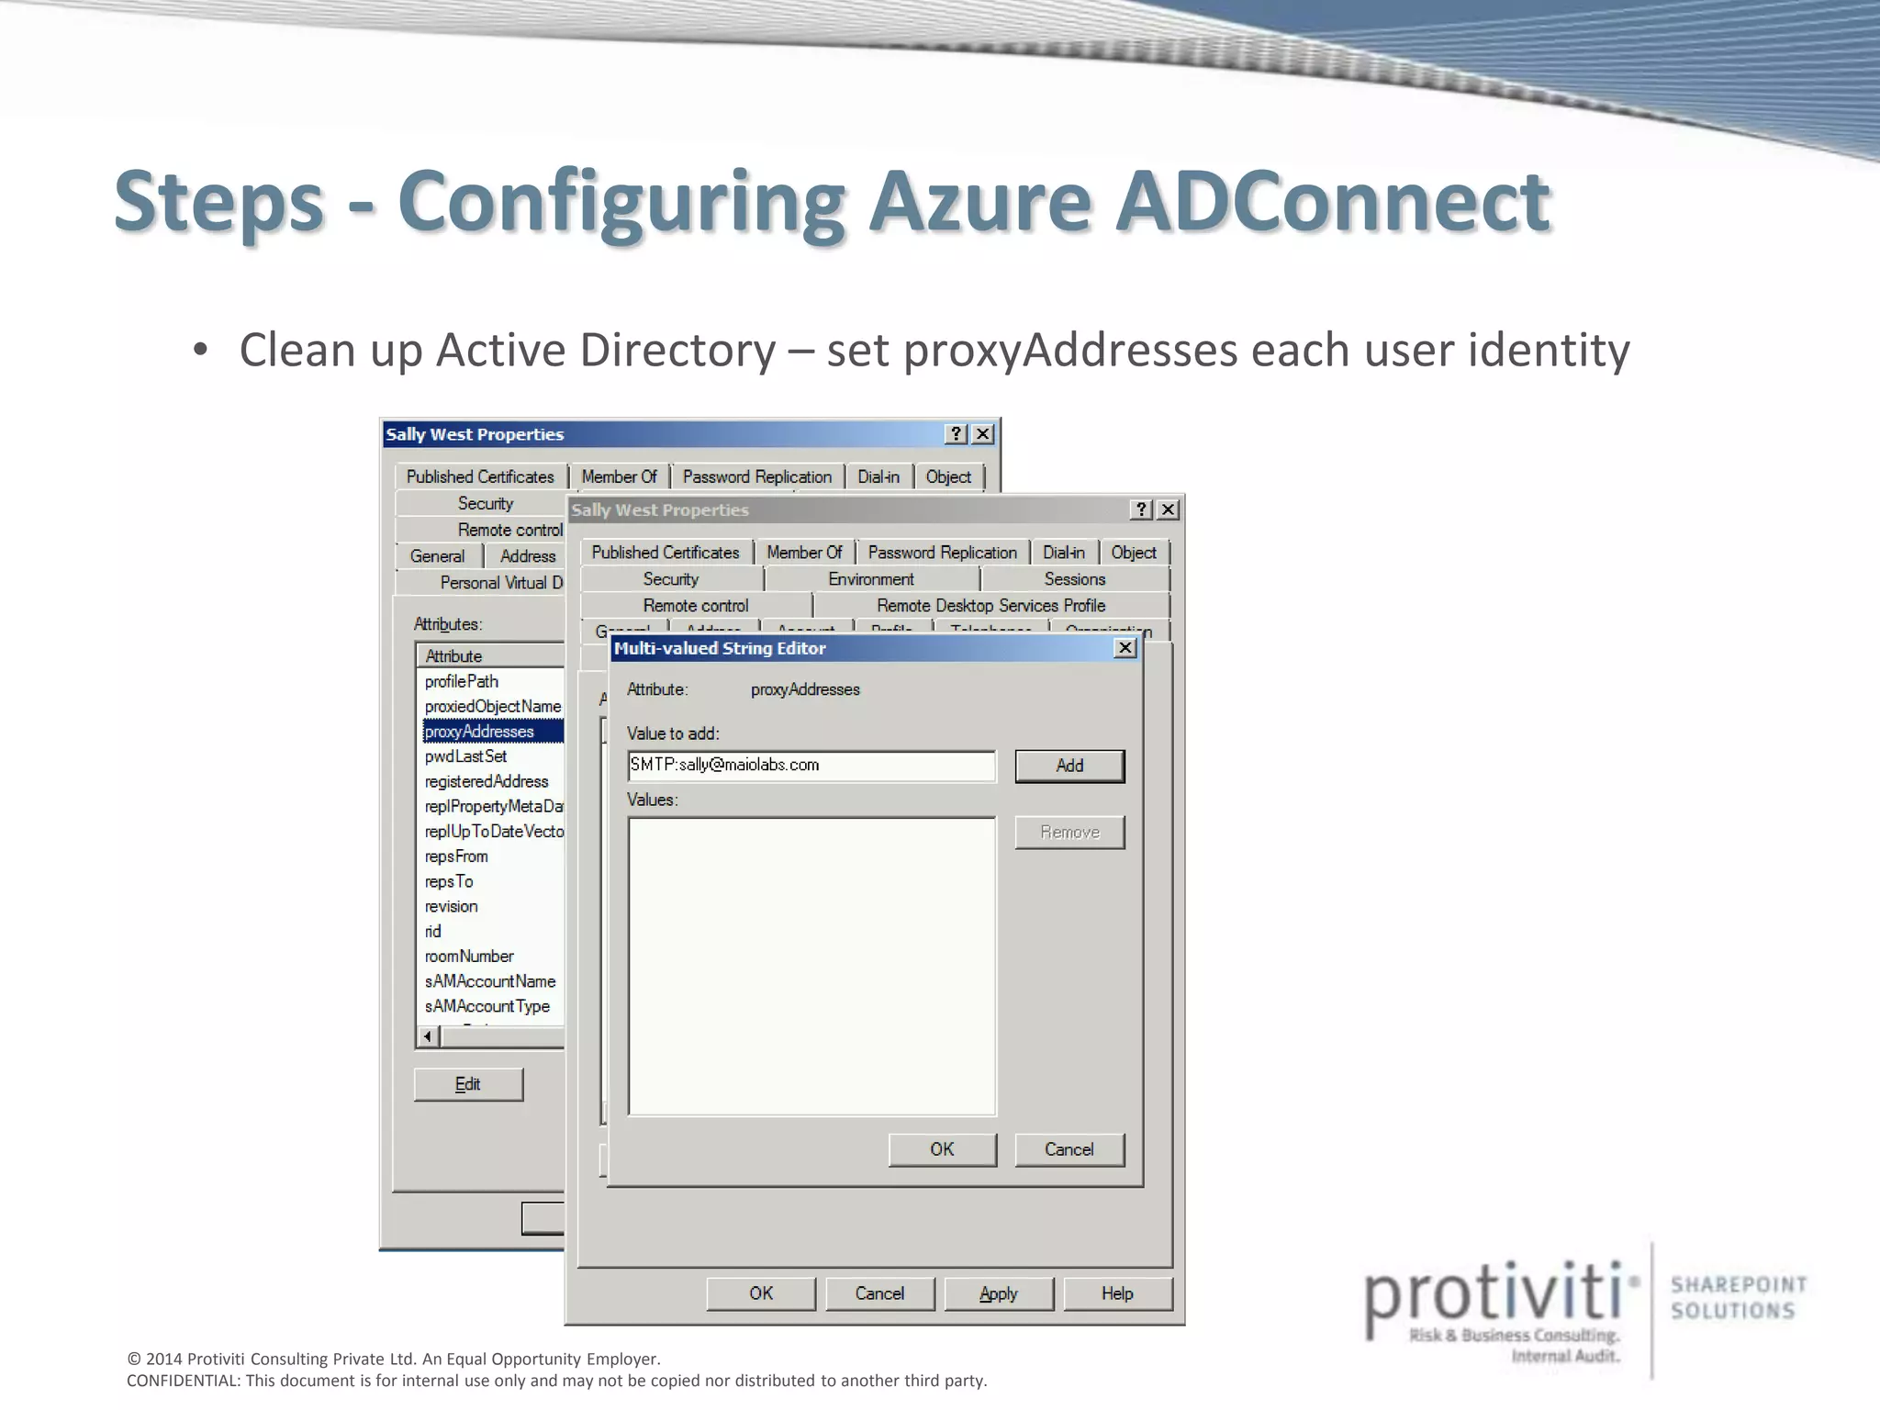Image resolution: width=1880 pixels, height=1410 pixels.
Task: Open Object tab in back window
Action: pyautogui.click(x=948, y=477)
